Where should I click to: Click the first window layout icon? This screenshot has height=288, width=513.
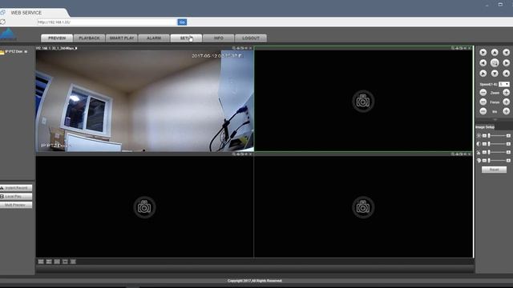point(41,262)
